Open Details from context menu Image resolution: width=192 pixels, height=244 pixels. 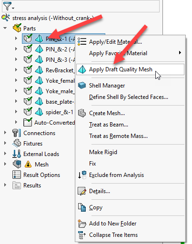tap(130, 191)
